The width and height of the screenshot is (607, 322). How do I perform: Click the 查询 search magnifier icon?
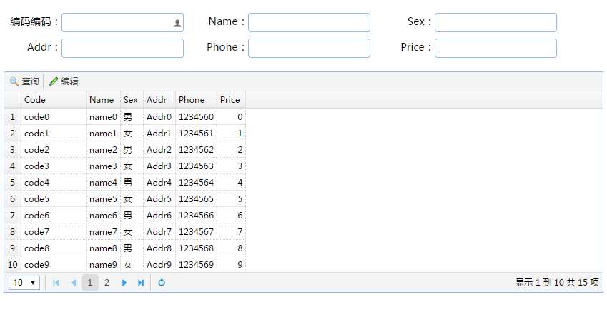(14, 81)
